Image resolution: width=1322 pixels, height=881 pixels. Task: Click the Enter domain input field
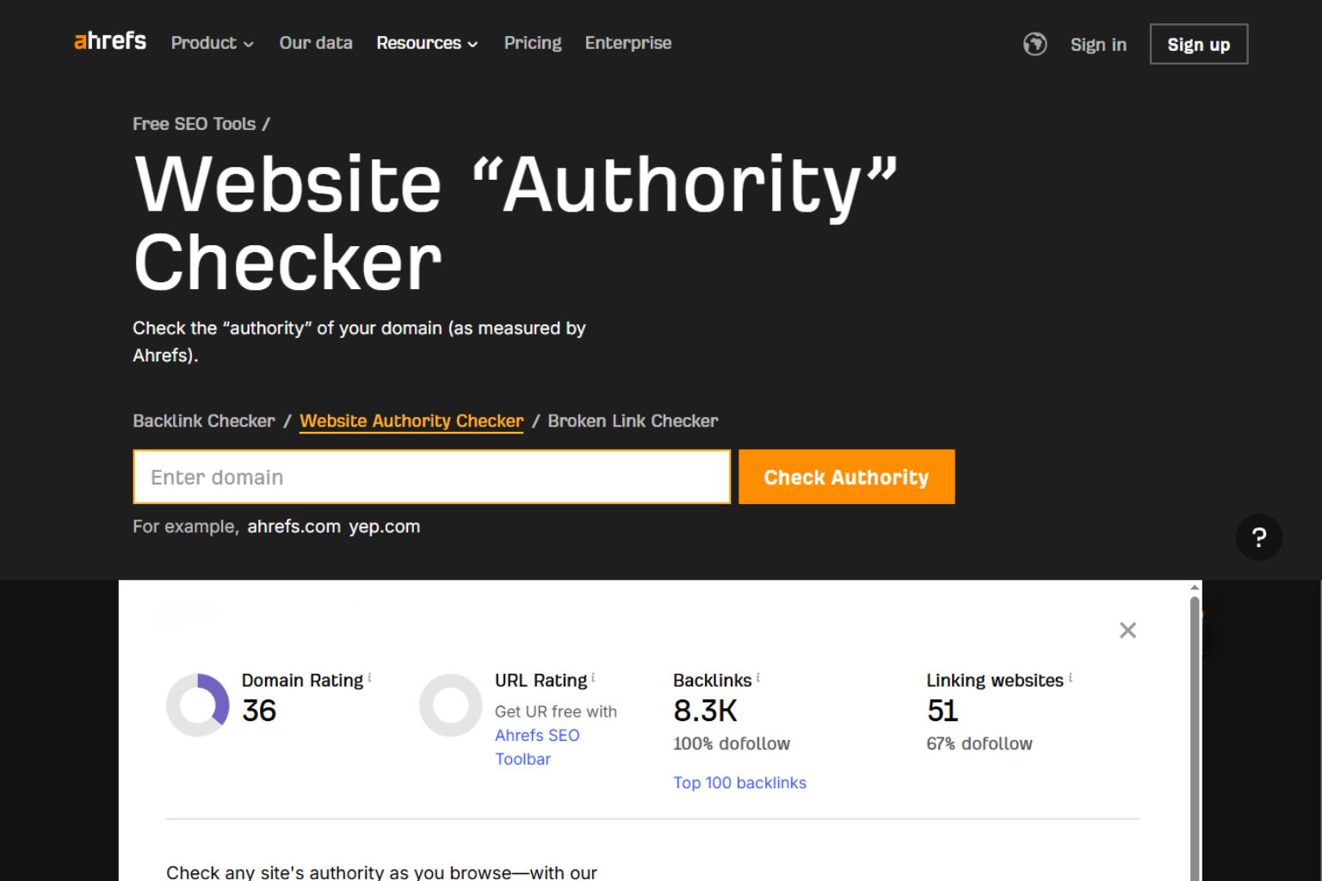coord(430,477)
